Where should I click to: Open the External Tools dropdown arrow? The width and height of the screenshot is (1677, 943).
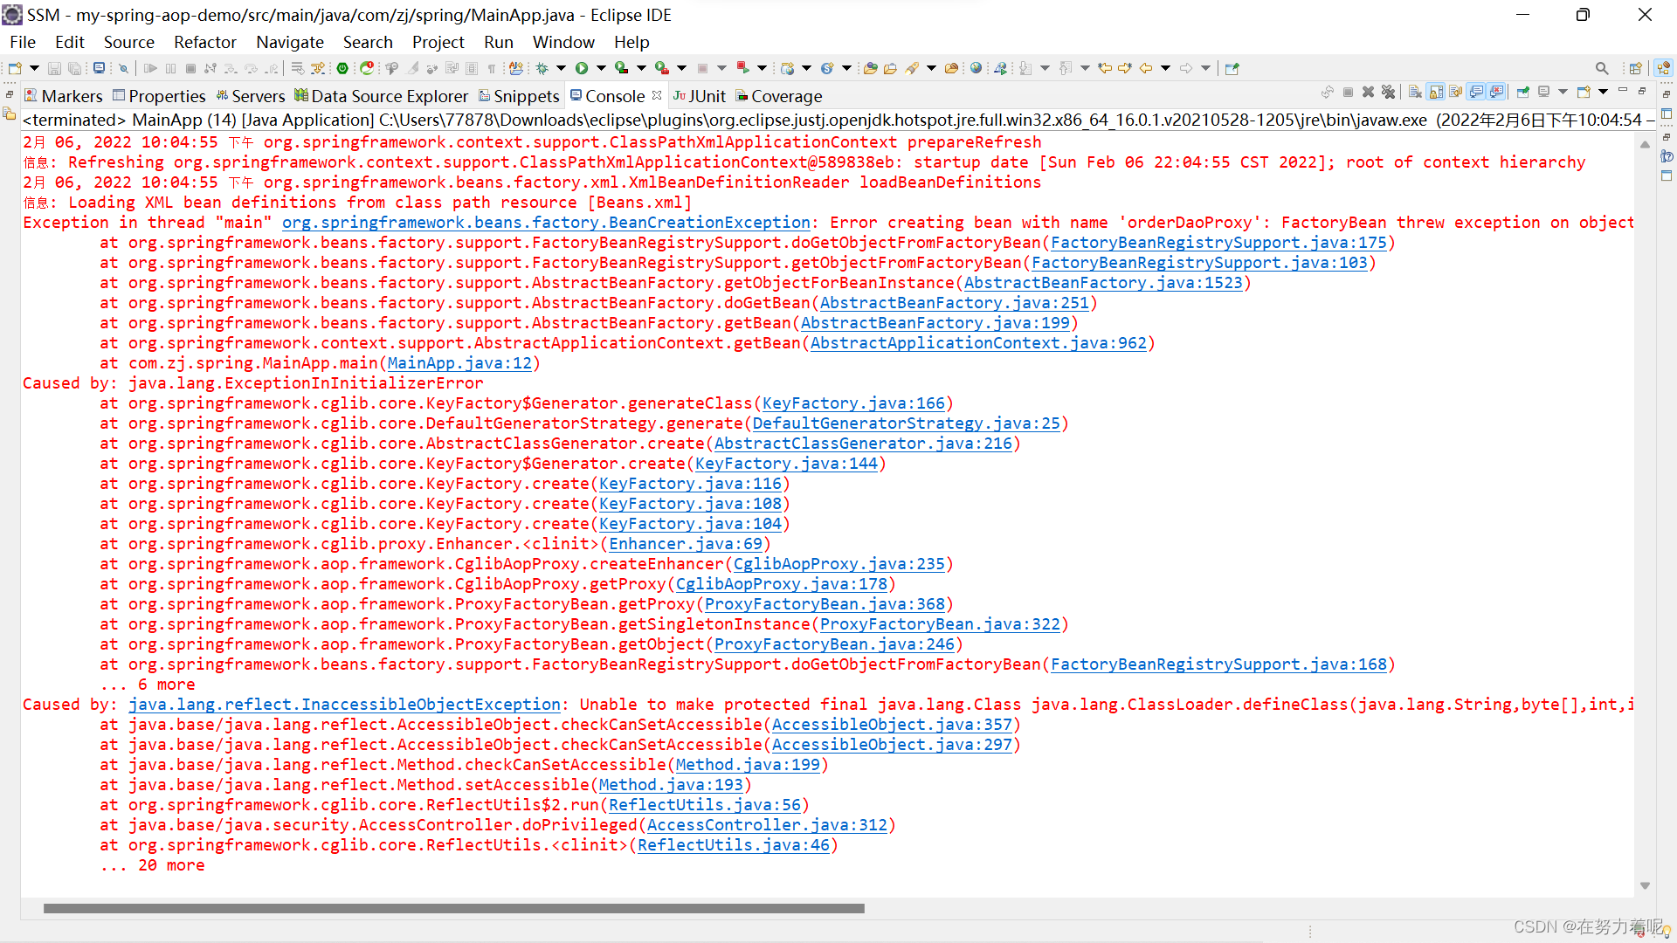(x=681, y=68)
